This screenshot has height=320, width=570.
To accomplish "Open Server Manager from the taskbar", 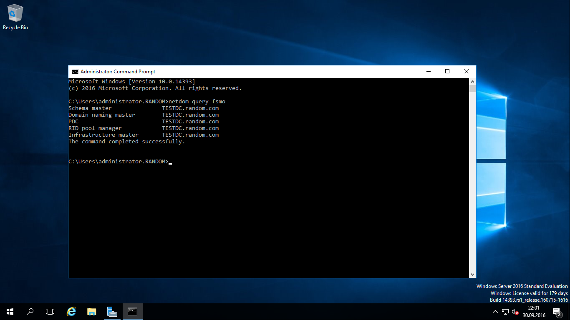I will 112,312.
